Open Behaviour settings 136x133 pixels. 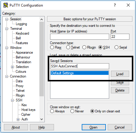[x=23, y=57]
